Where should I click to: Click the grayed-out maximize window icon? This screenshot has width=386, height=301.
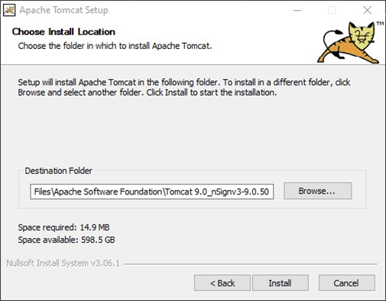(x=332, y=11)
